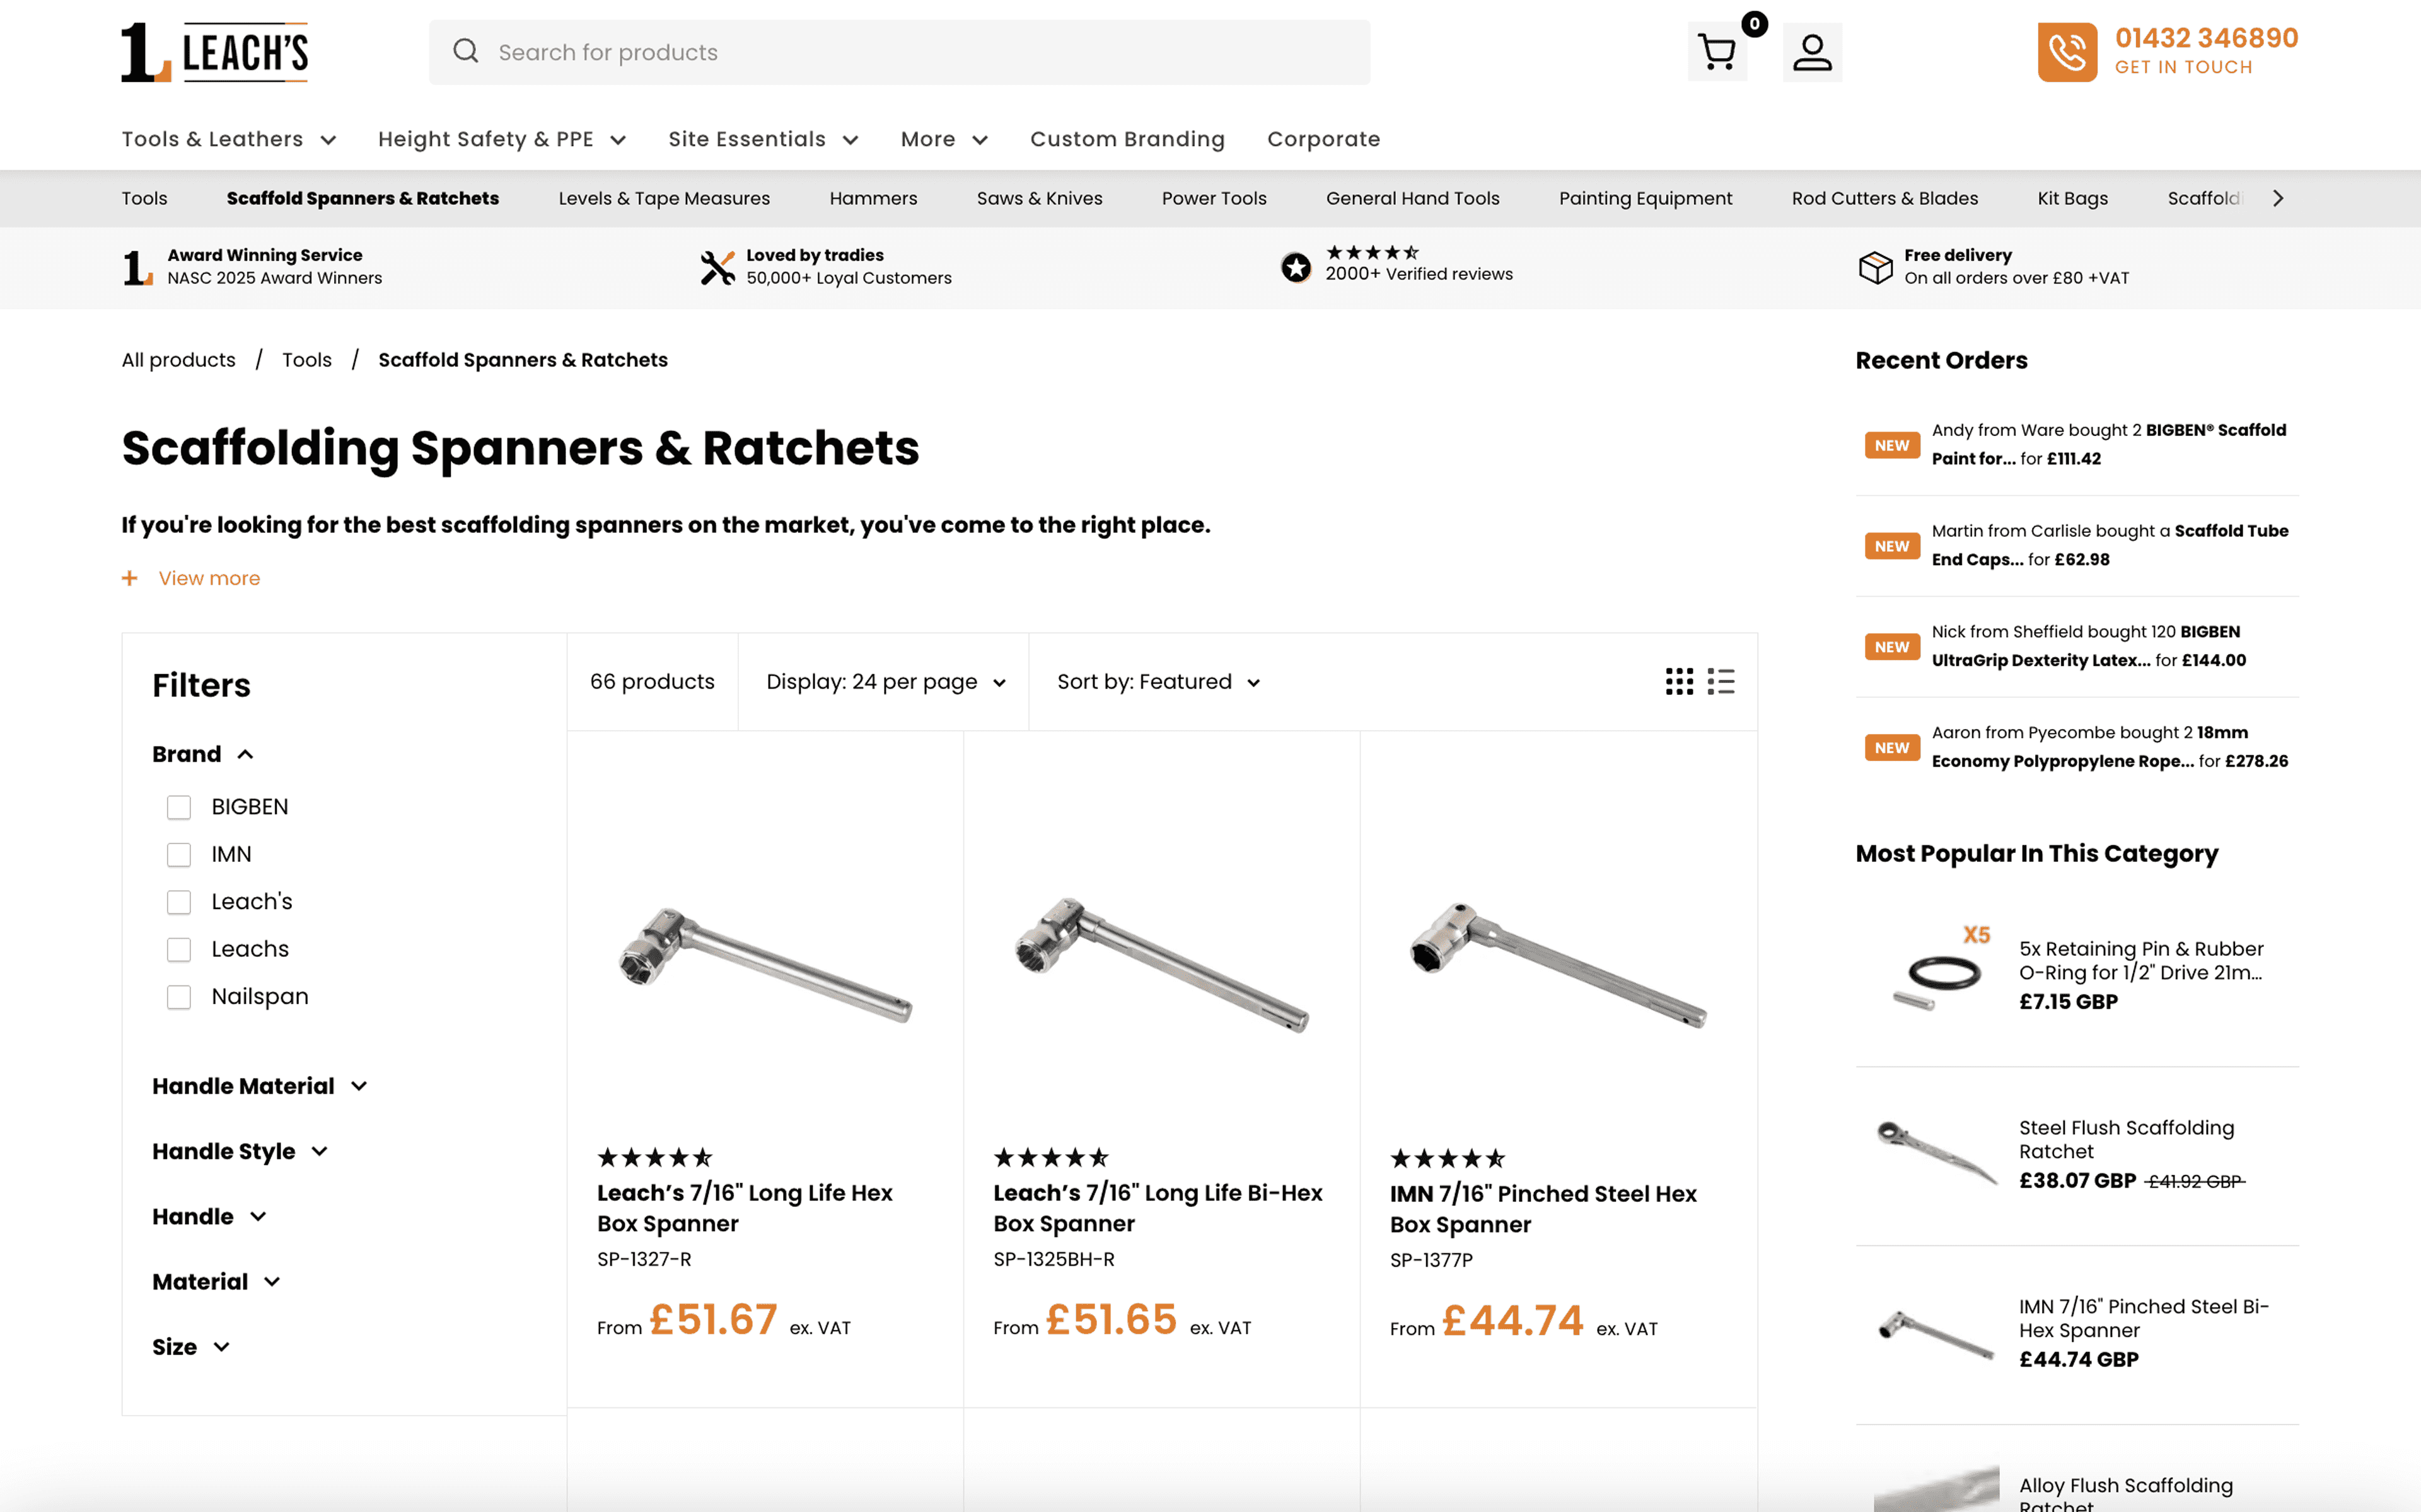Click the search magnifier icon
This screenshot has height=1512, width=2421.
[465, 51]
